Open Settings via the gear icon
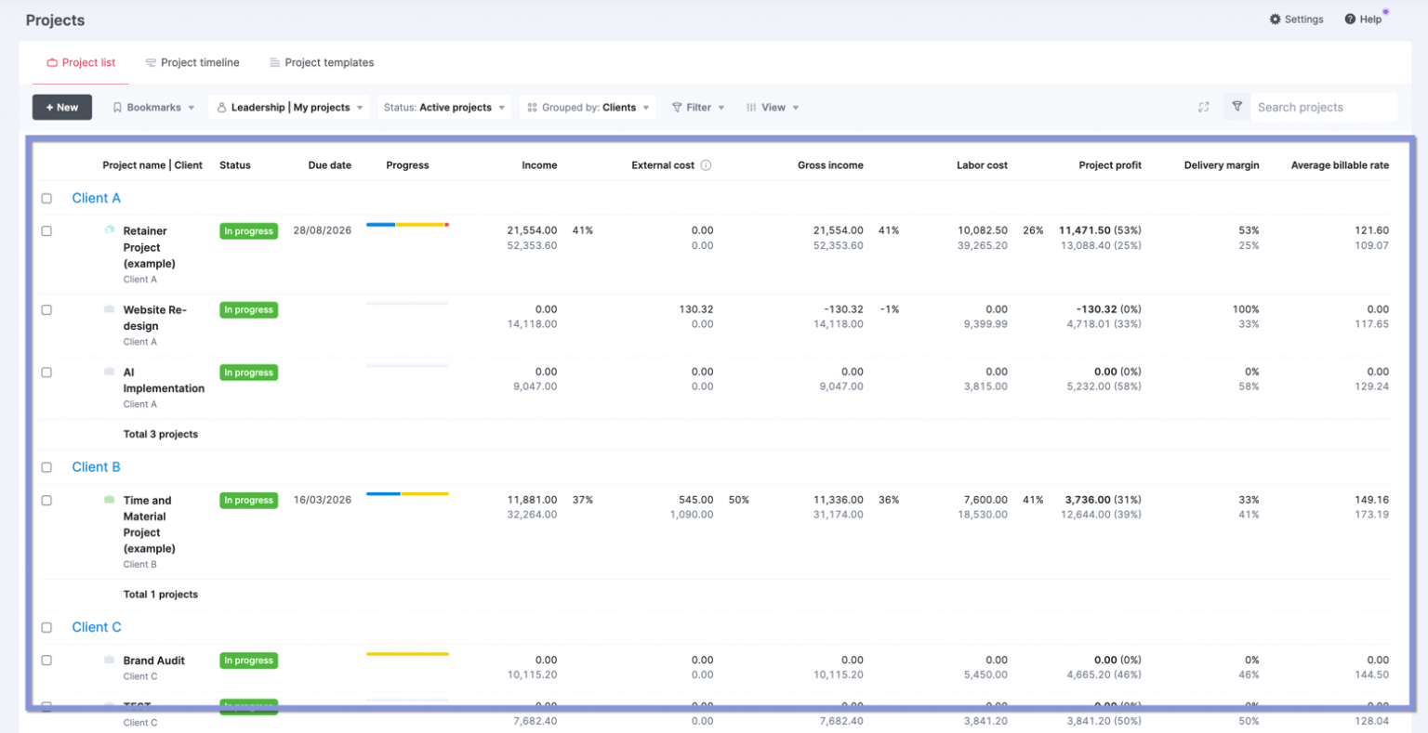Image resolution: width=1428 pixels, height=733 pixels. (x=1276, y=19)
